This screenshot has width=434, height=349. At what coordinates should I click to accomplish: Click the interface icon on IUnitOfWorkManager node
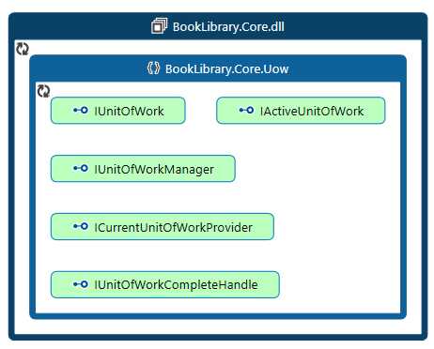tap(81, 168)
